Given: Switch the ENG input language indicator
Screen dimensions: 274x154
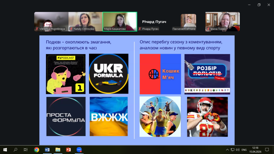Looking at the screenshot, I should (x=244, y=150).
